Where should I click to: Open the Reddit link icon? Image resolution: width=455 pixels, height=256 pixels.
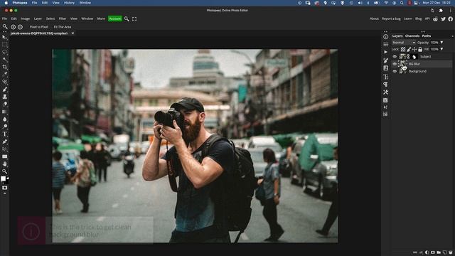(x=435, y=19)
